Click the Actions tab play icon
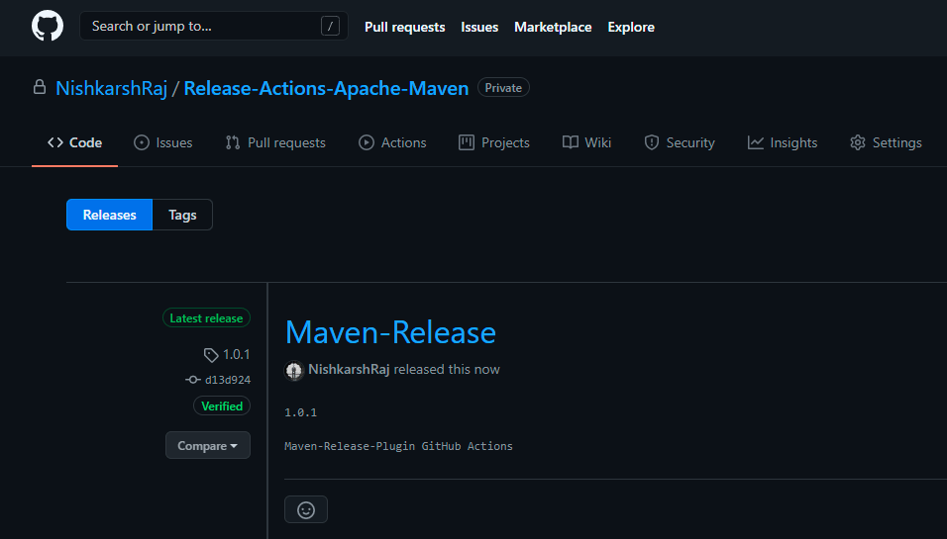947x539 pixels. coord(366,142)
